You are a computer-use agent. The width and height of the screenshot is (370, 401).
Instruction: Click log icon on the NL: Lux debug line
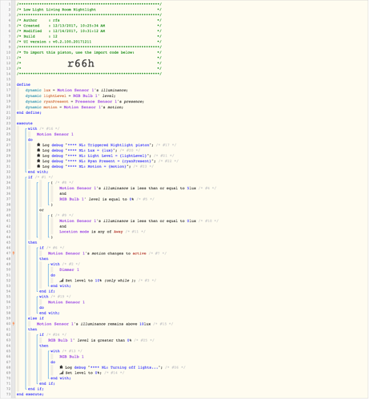(x=38, y=151)
